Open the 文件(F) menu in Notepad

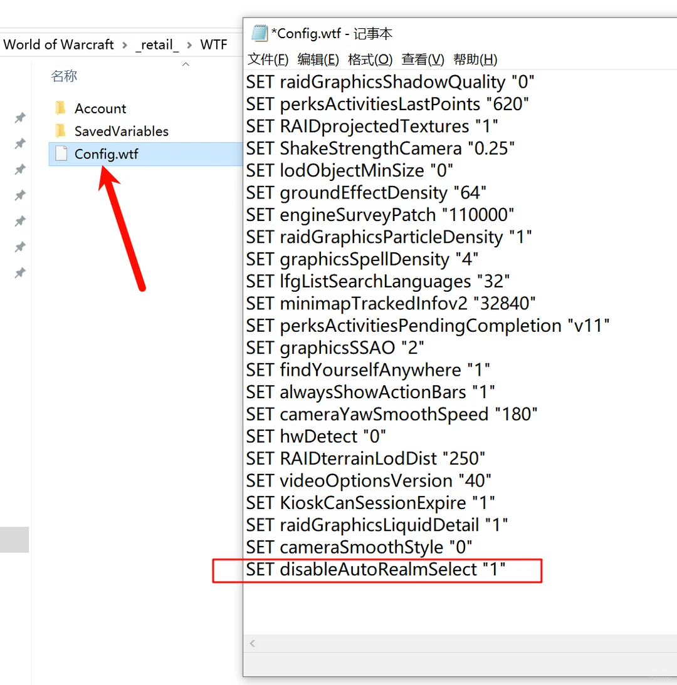(268, 59)
